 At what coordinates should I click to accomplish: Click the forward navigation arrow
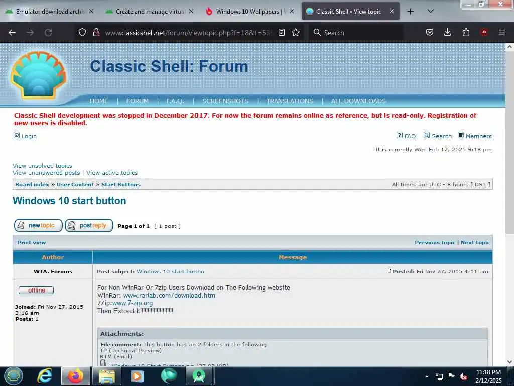(x=30, y=33)
